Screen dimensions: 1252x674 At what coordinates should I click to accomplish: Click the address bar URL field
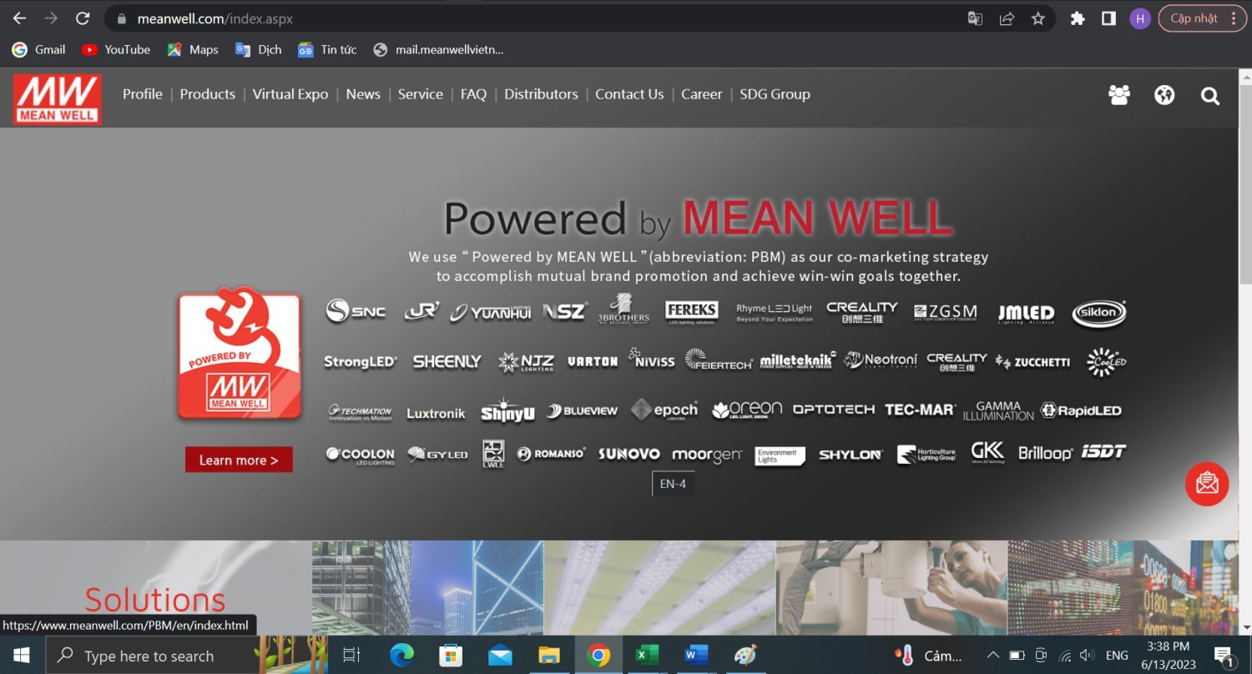[534, 18]
